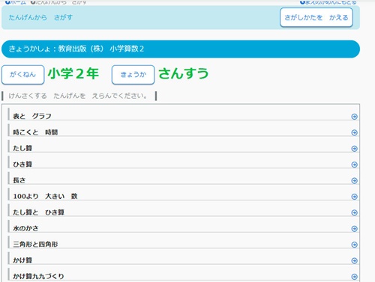Image resolution: width=375 pixels, height=282 pixels.
Task: Click arrow icon for かけ算九九づくり row
Action: (354, 277)
